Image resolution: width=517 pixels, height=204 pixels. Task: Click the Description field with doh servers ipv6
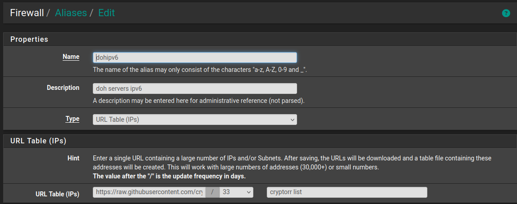click(x=195, y=89)
